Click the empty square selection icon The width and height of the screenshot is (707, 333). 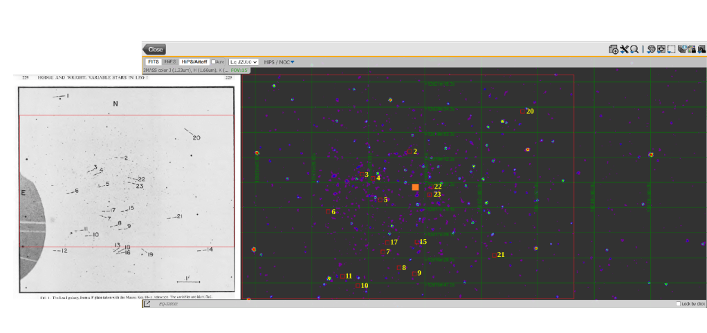[671, 49]
